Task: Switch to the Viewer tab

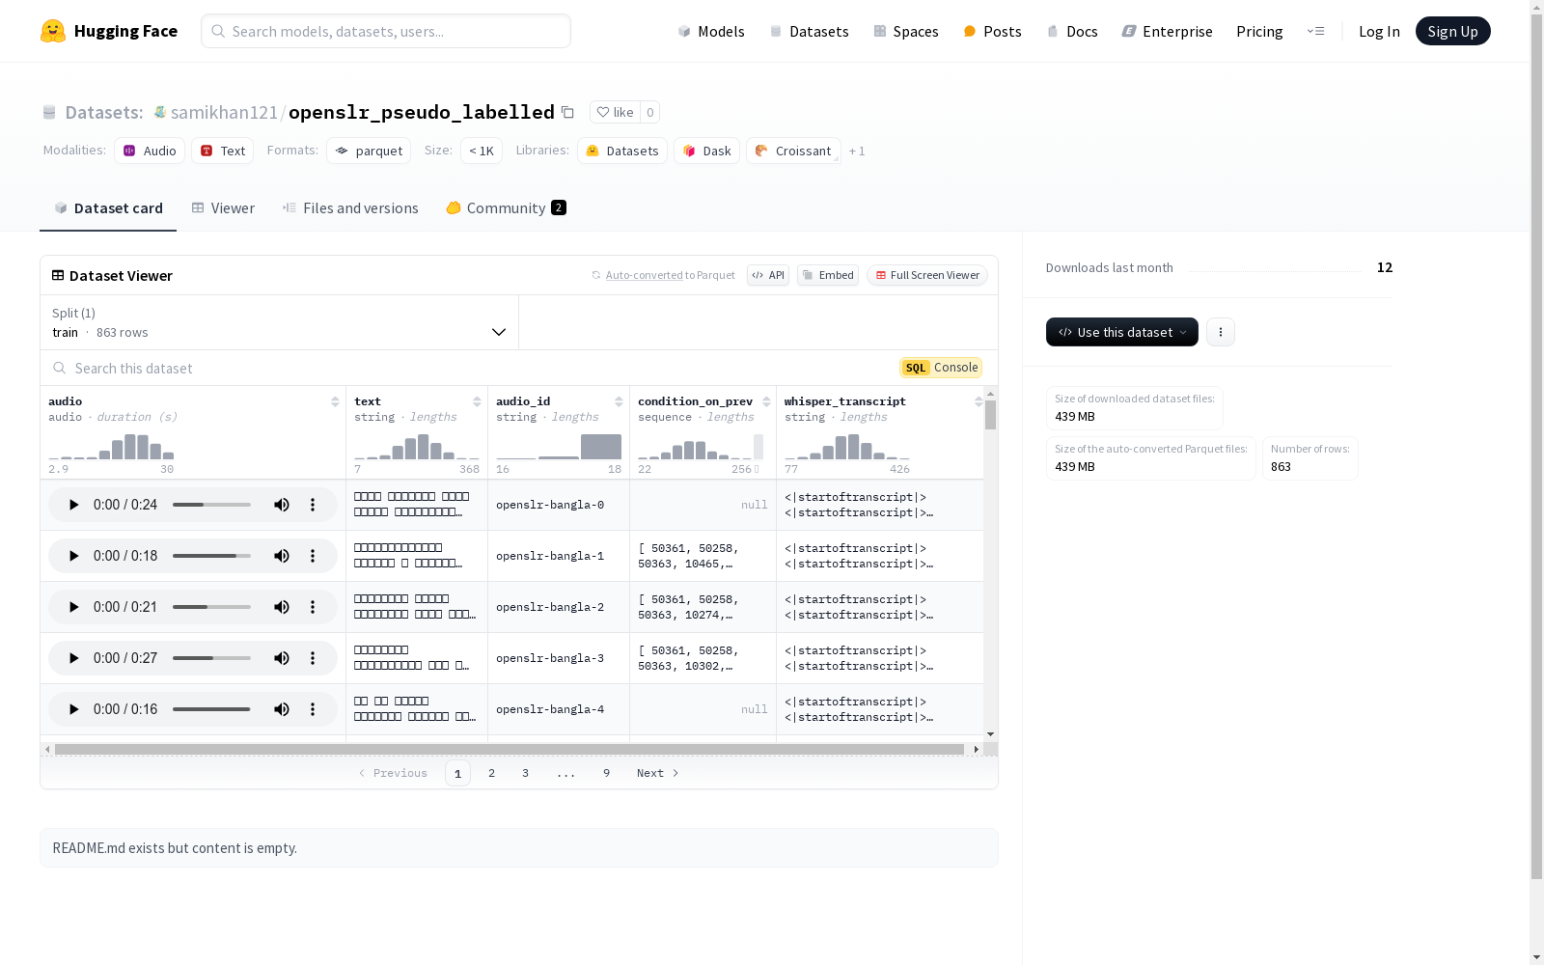Action: (223, 208)
